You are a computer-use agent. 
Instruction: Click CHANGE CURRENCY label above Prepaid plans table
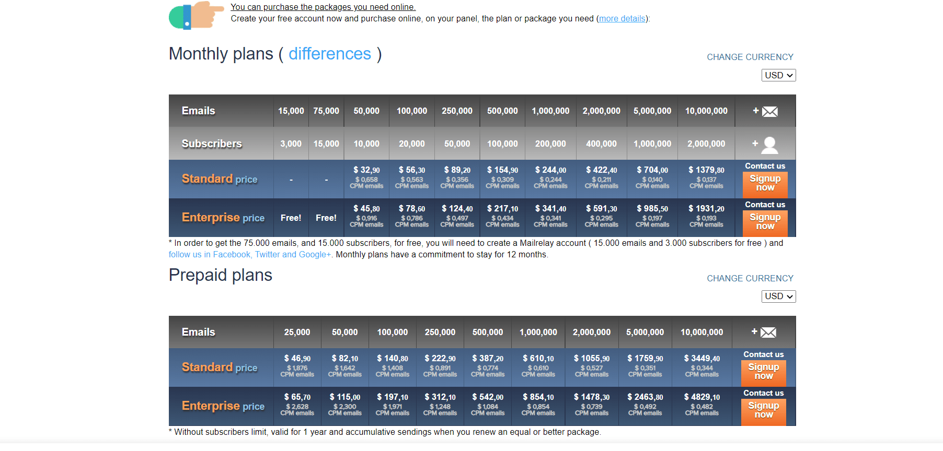pyautogui.click(x=750, y=278)
